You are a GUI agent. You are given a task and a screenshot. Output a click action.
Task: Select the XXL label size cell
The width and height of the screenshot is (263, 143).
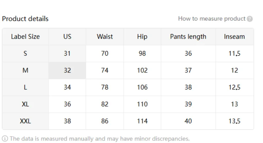pos(25,121)
